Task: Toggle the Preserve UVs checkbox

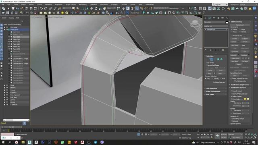Action: tap(232, 36)
